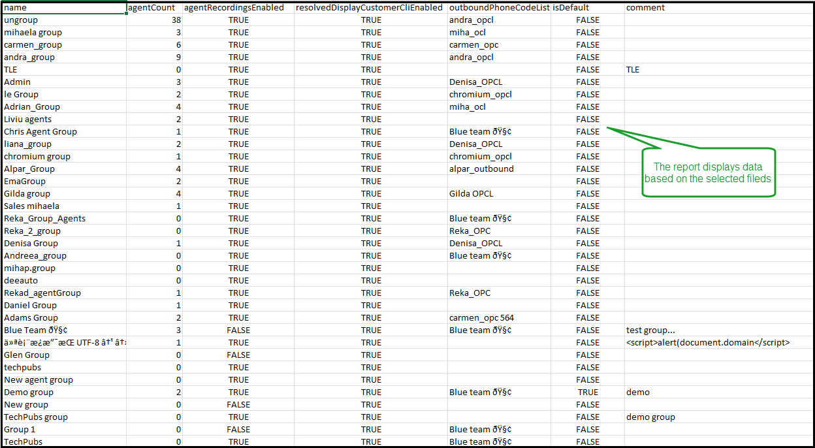Screen dimensions: 815x448
Task: Select the 'Admin' name cell
Action: (x=64, y=82)
